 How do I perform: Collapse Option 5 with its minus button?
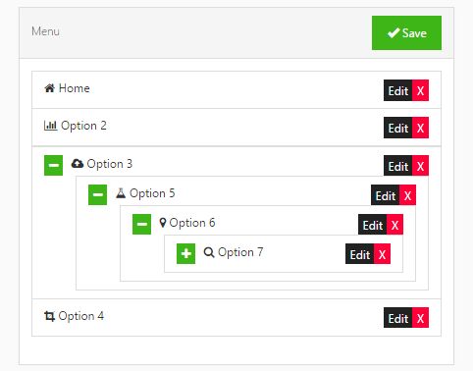pyautogui.click(x=97, y=194)
